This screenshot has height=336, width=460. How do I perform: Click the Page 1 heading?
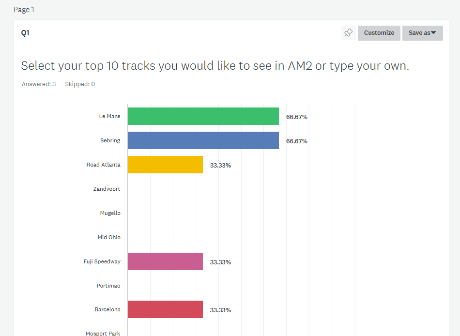[x=24, y=10]
